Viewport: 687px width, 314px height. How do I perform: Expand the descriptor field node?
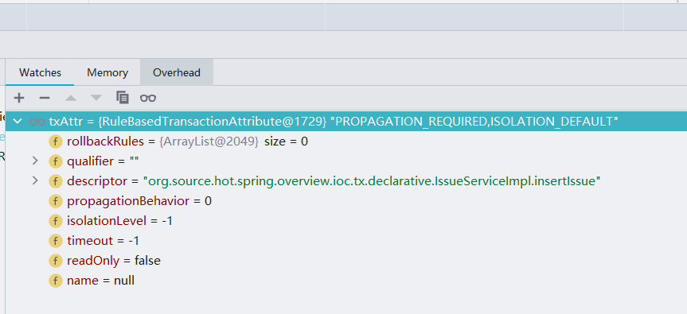click(x=36, y=180)
